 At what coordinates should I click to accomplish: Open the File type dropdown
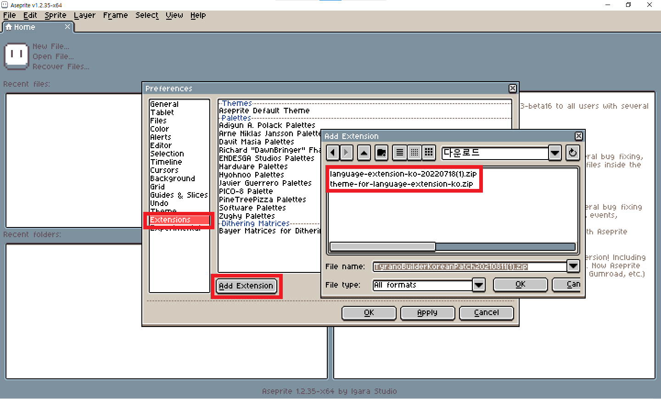coord(479,285)
